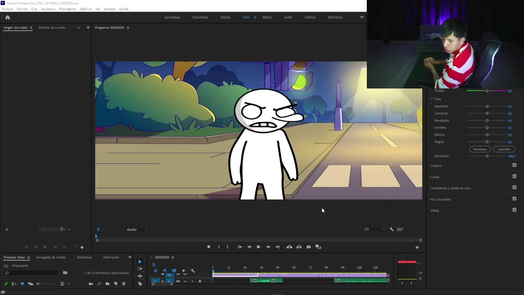Select the Selection arrow tool

(x=140, y=262)
